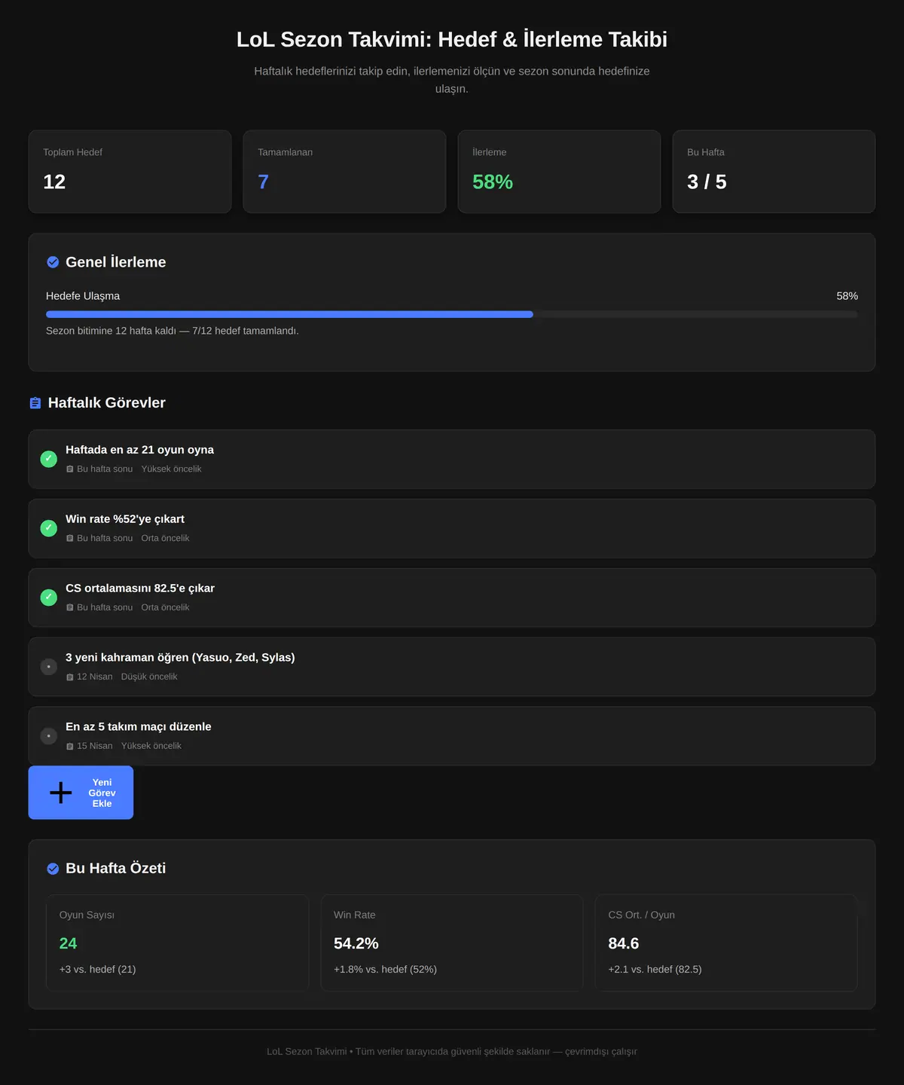Click the clipboard icon next to Haftalık Görevler
The width and height of the screenshot is (904, 1085).
35,403
